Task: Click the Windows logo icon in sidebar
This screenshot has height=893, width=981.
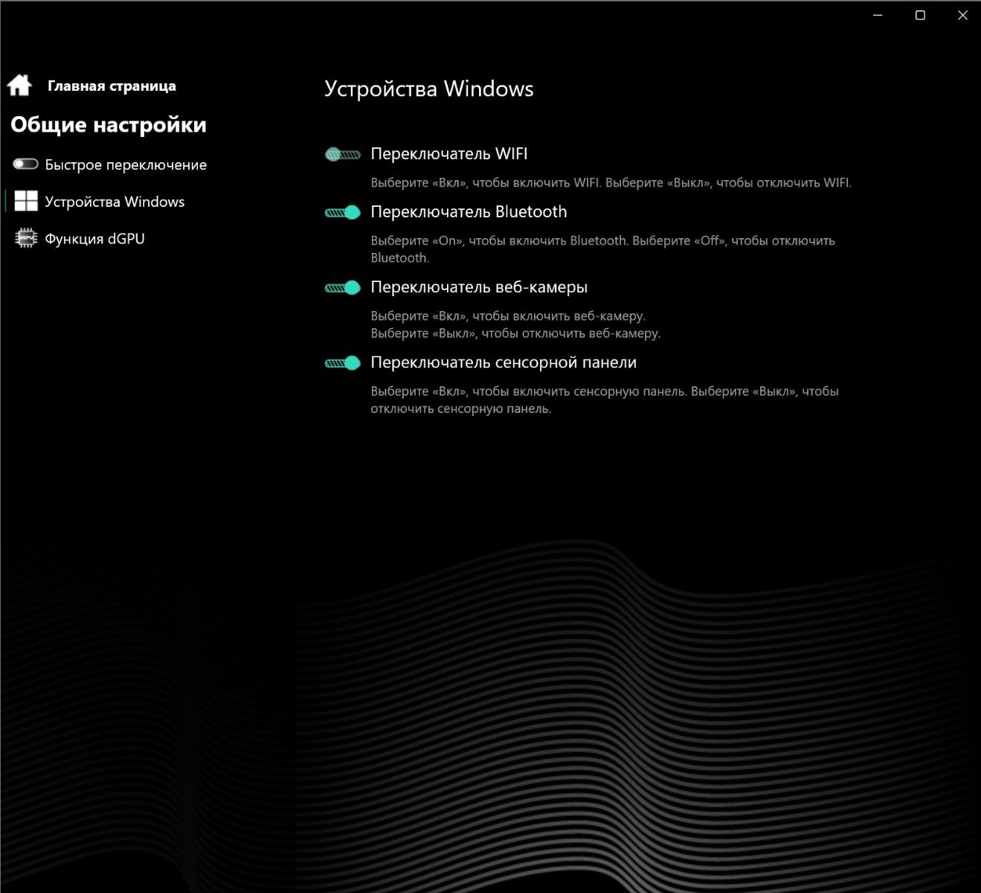Action: point(26,201)
